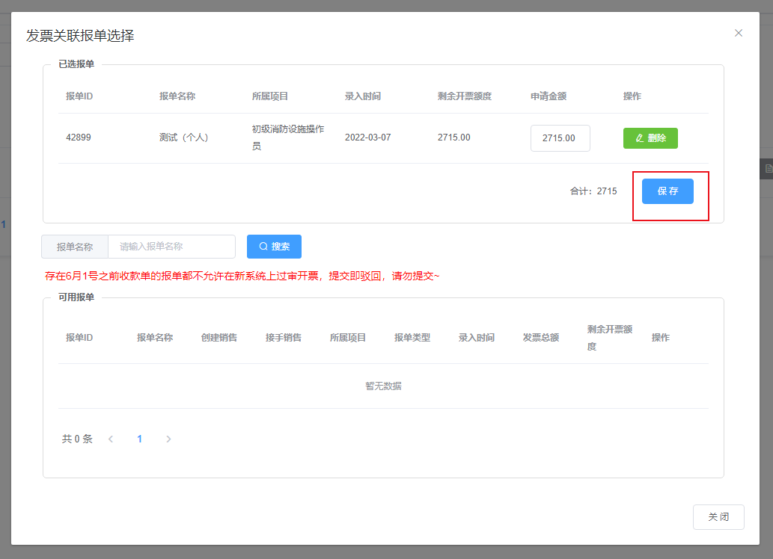Focus the 请输入报单名称 search field
This screenshot has height=559, width=773.
(171, 247)
